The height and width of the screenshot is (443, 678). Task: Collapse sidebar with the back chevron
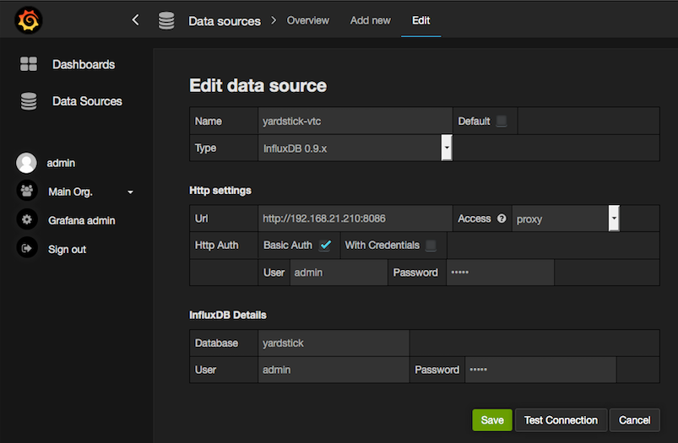[135, 20]
